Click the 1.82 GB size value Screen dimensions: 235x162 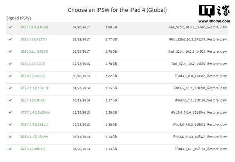pos(111,76)
